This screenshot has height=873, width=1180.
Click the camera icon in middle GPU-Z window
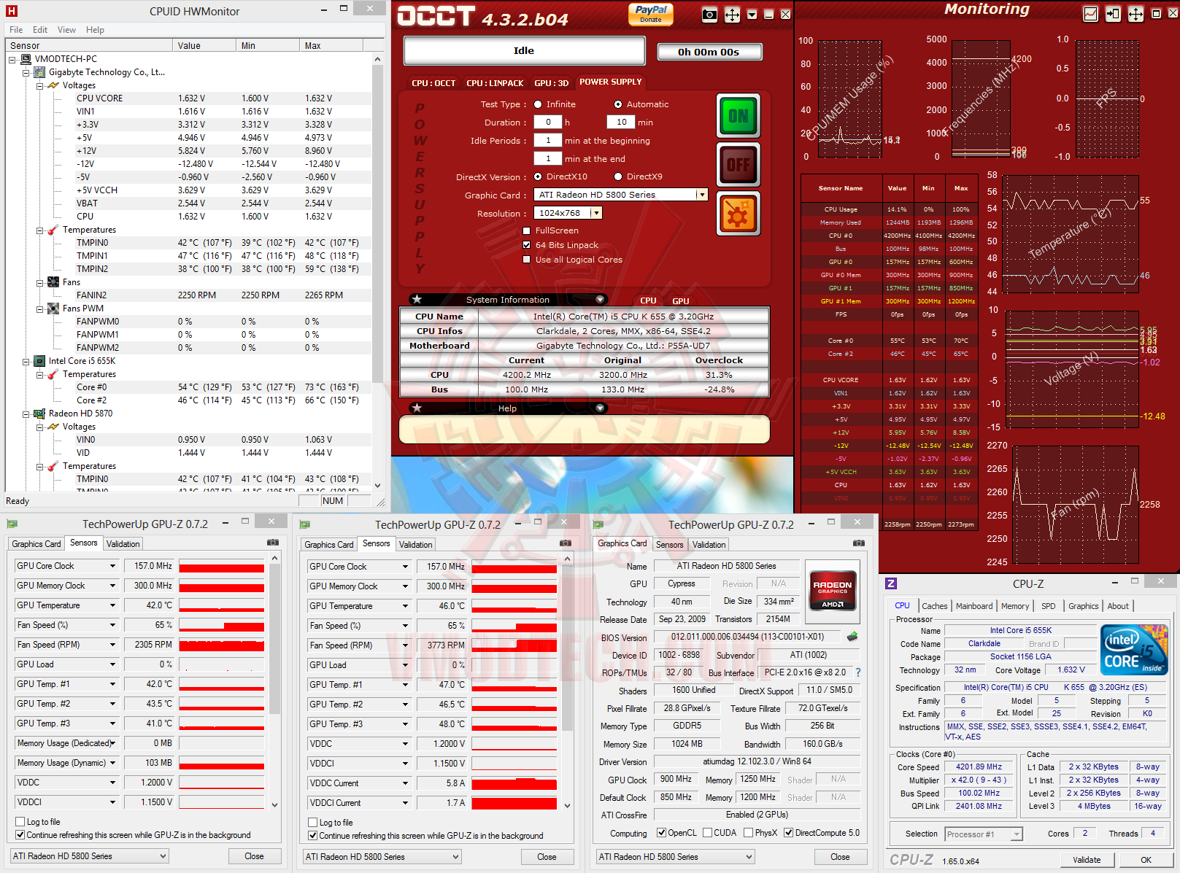point(566,543)
